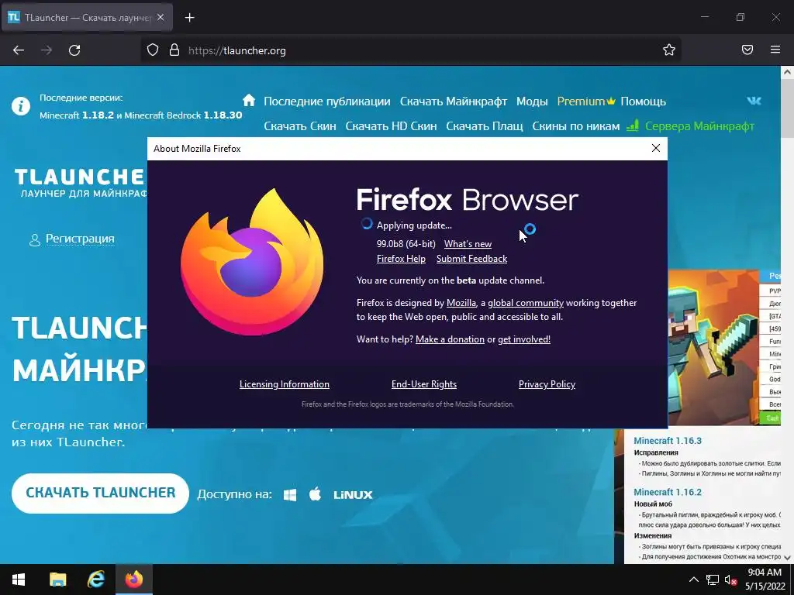Image resolution: width=794 pixels, height=595 pixels.
Task: Choose the Apple platform icon
Action: click(x=315, y=494)
